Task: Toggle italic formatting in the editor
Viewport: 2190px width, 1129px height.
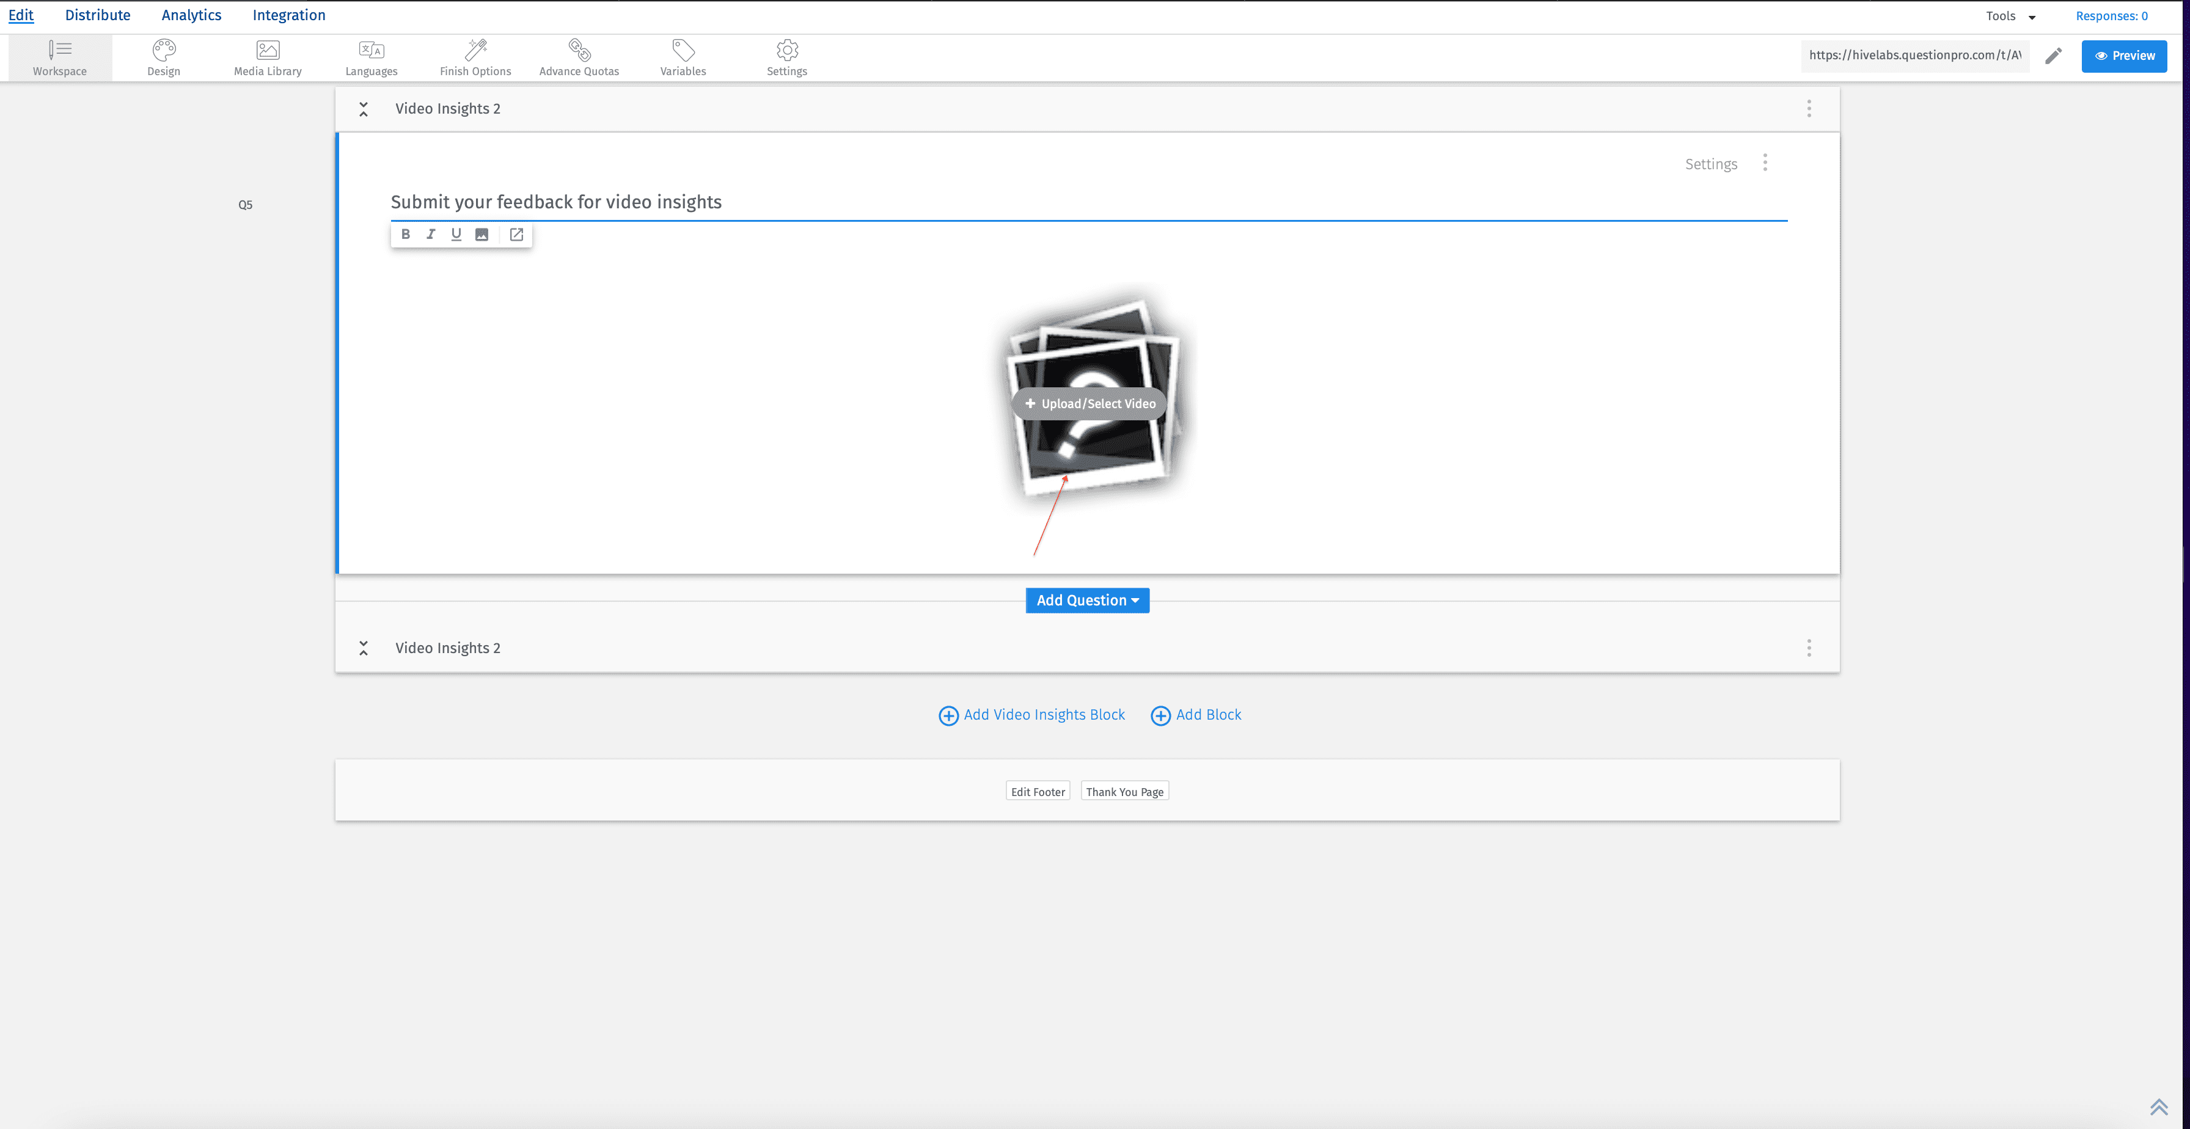Action: click(x=431, y=235)
